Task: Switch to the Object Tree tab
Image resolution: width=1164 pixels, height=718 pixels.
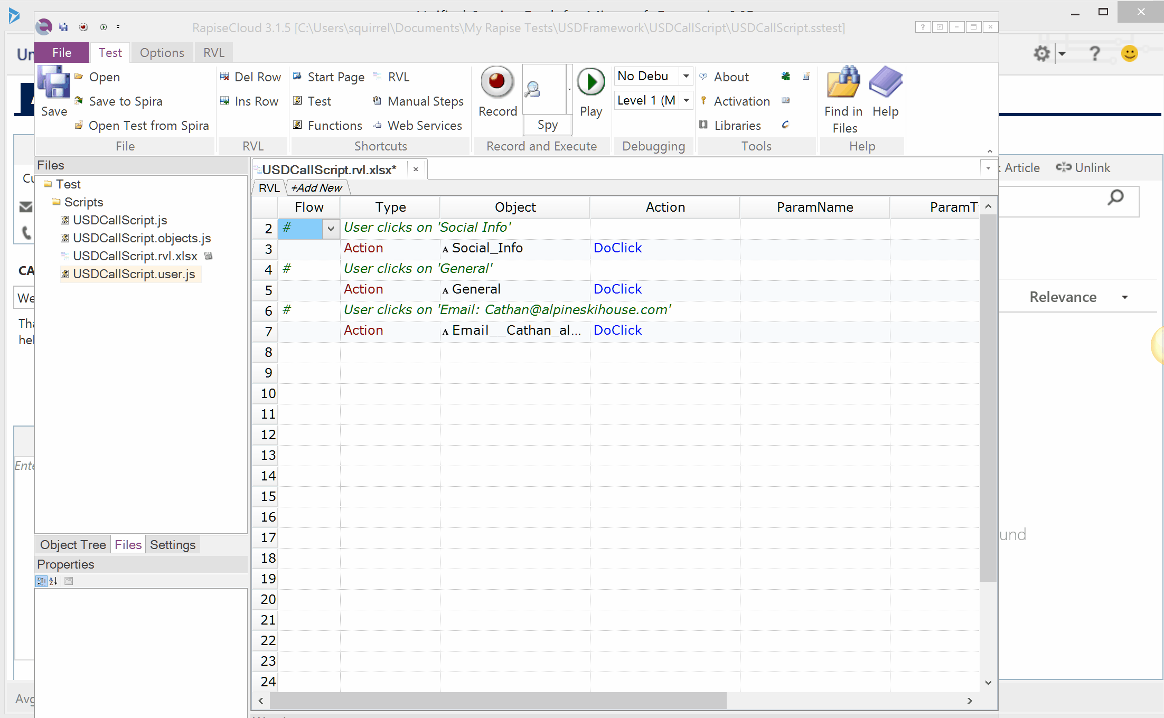Action: point(73,545)
